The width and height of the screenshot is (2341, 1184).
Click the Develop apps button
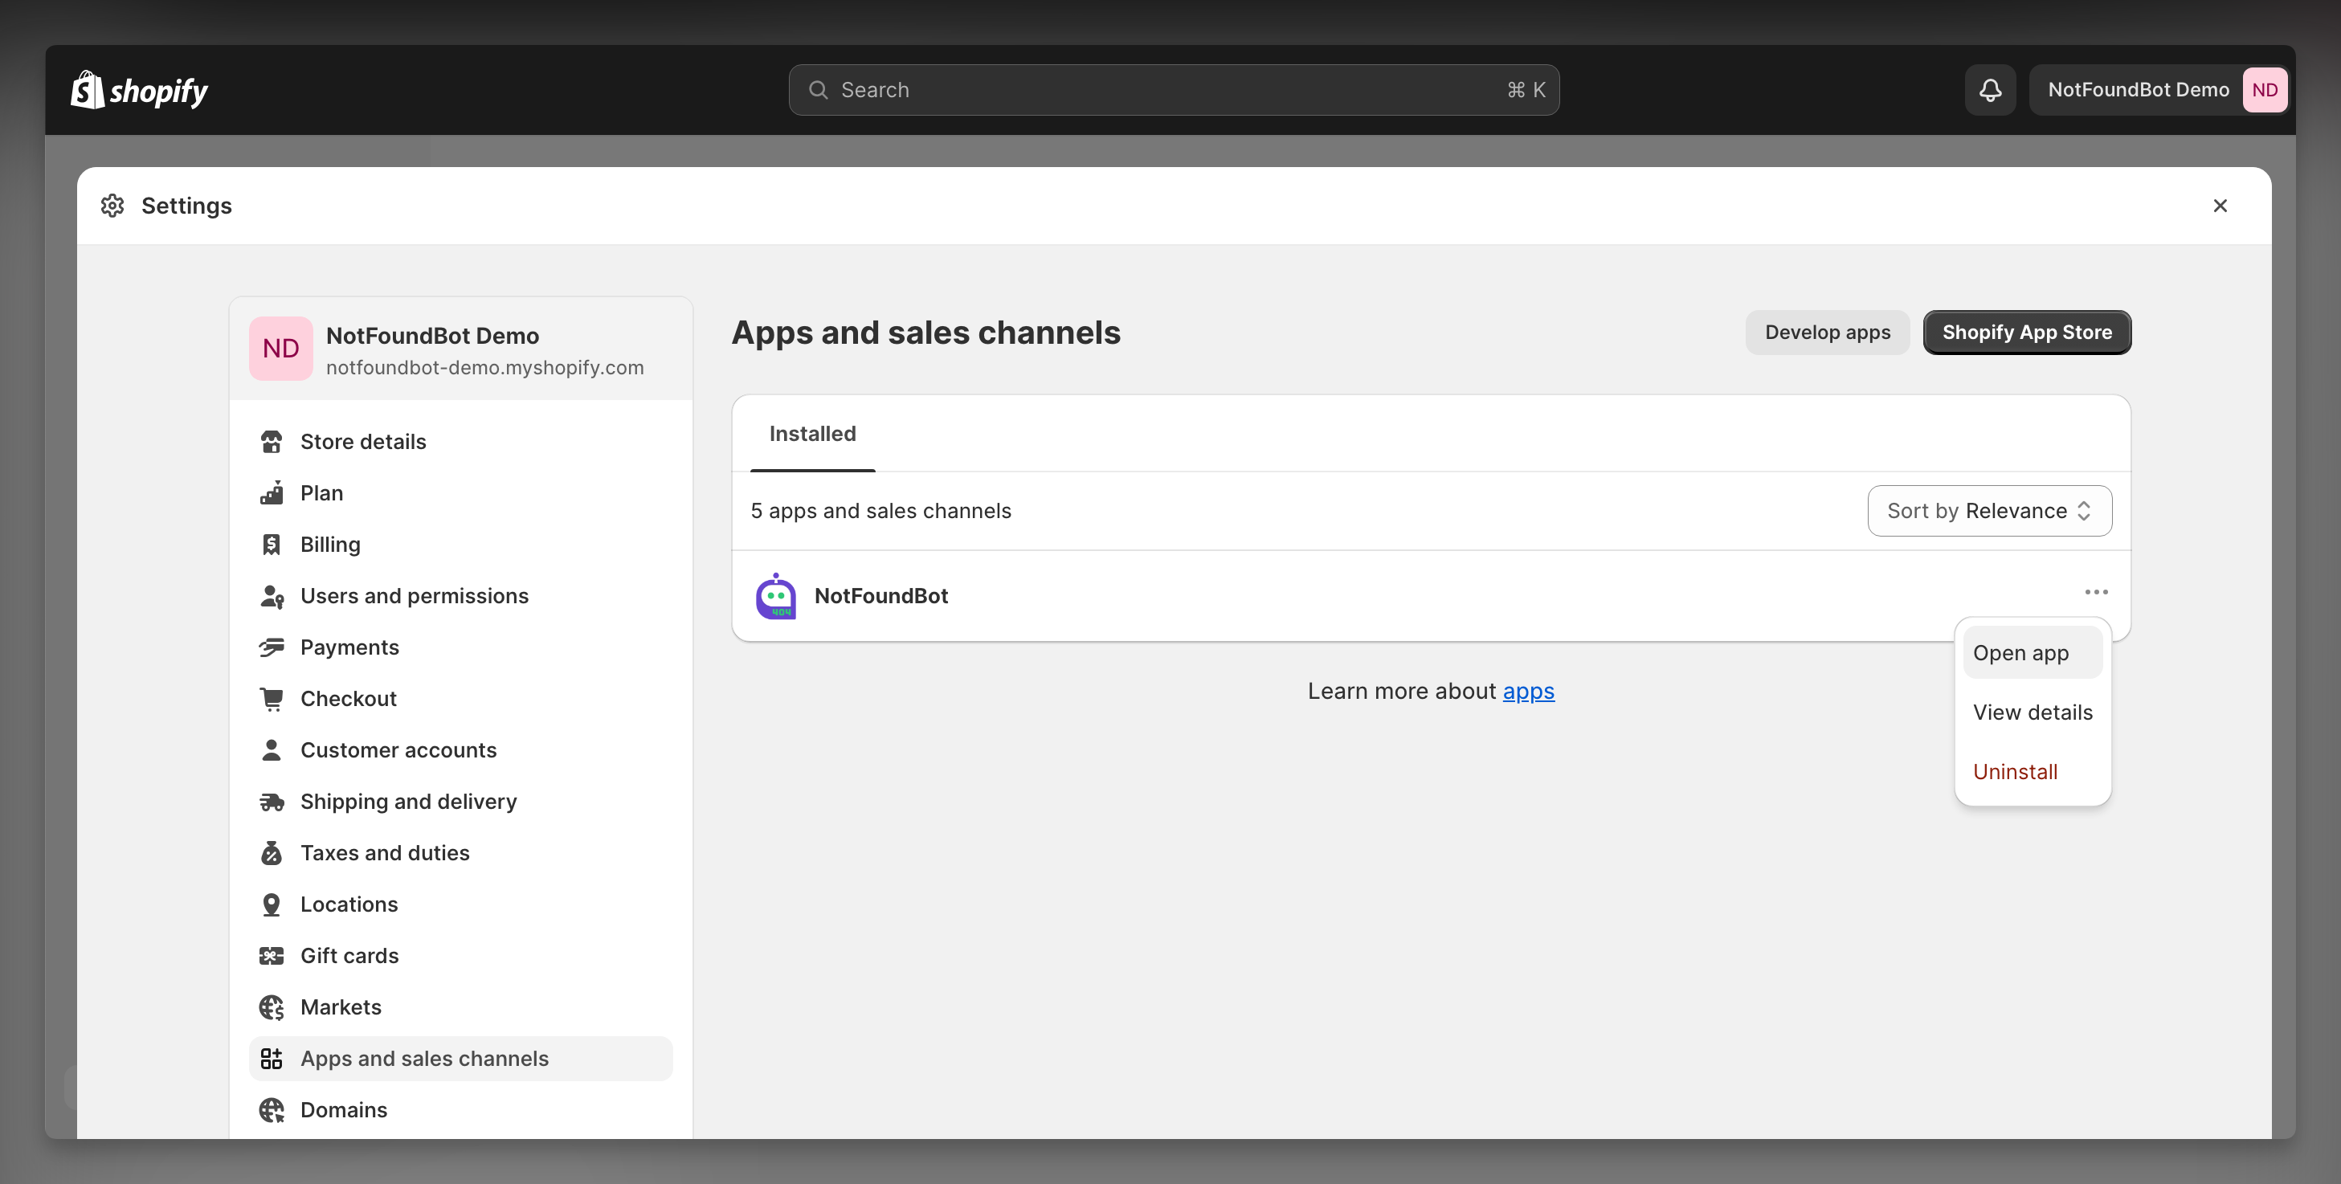1827,333
